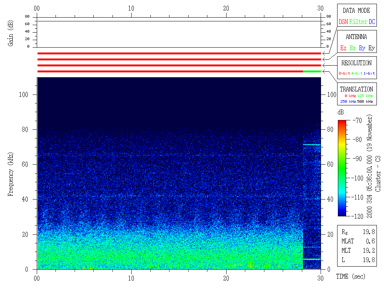This screenshot has height=288, width=384.
Task: Click the red DSN label in Data Mode
Action: (343, 22)
